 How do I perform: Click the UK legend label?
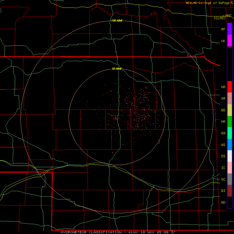coord(223,41)
